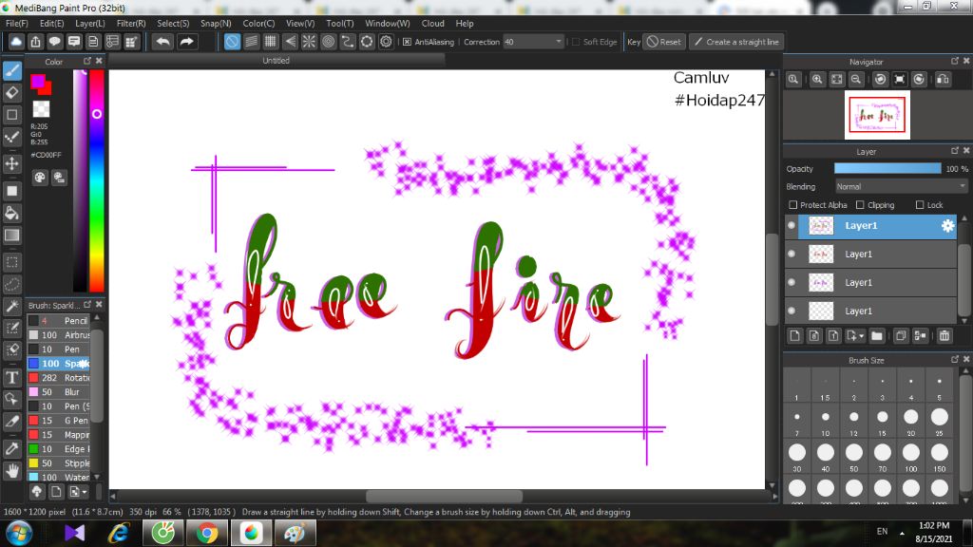Click the foreground color swatch

pyautogui.click(x=37, y=81)
